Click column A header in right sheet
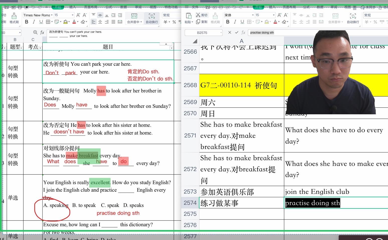This screenshot has height=240, width=388. click(x=241, y=41)
